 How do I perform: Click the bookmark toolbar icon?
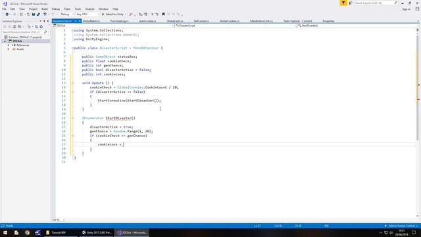[x=163, y=14]
